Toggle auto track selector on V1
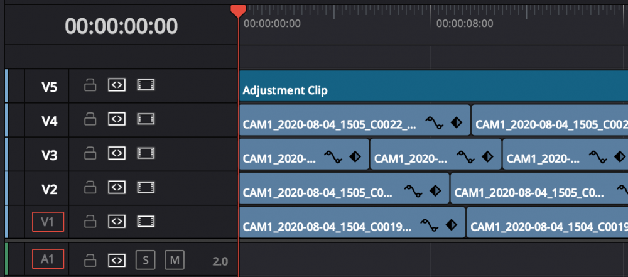Screen dimensions: 628x277 coord(117,221)
